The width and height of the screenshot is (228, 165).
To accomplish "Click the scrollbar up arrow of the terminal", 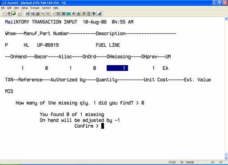I will coord(226,19).
